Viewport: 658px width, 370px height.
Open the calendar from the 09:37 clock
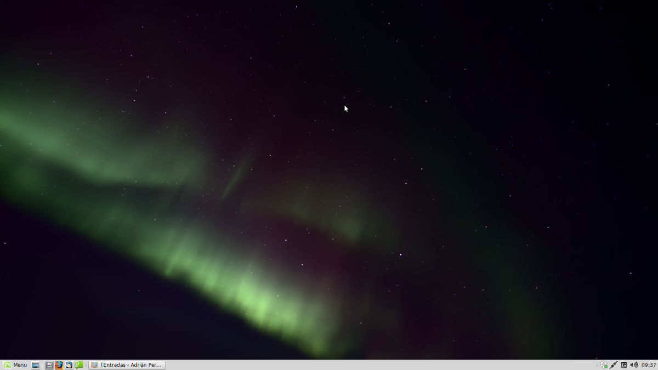pyautogui.click(x=649, y=365)
